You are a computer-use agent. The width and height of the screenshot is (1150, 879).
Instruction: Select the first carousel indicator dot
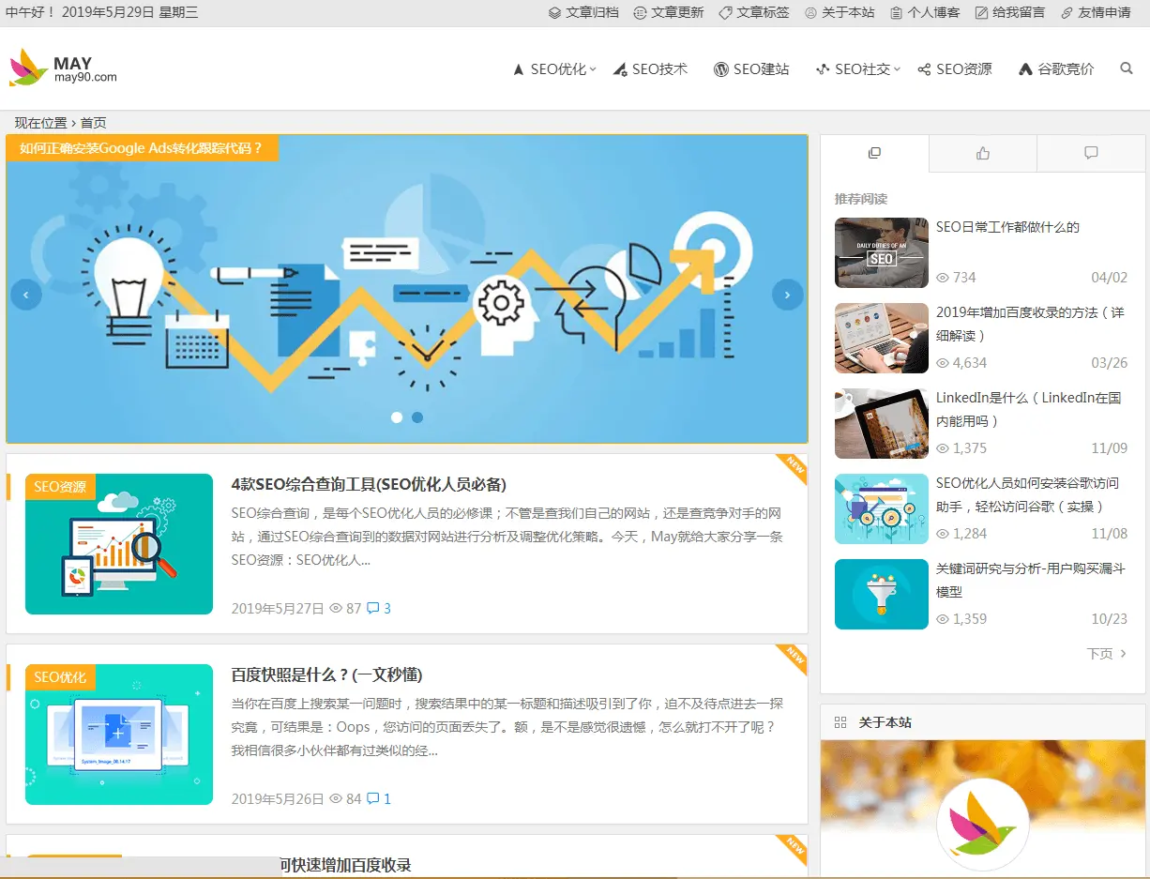pos(397,417)
